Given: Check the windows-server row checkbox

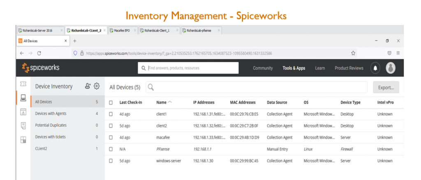Looking at the screenshot, I should click(x=111, y=161).
